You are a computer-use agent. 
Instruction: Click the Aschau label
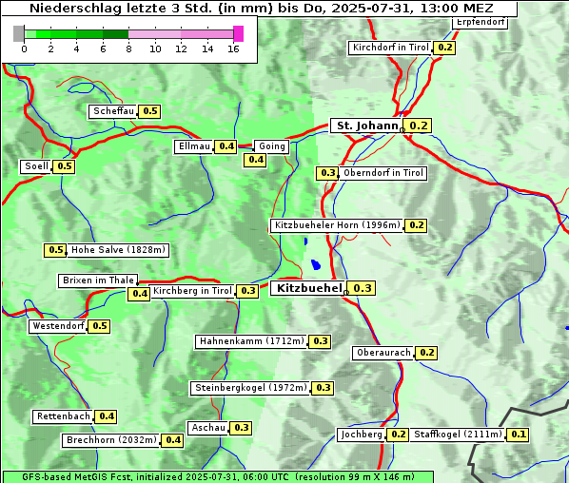pyautogui.click(x=208, y=428)
